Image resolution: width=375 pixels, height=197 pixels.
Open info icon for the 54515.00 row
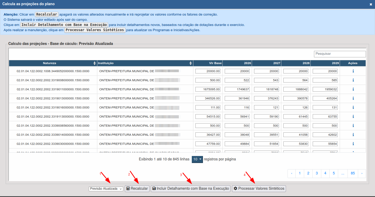click(353, 117)
